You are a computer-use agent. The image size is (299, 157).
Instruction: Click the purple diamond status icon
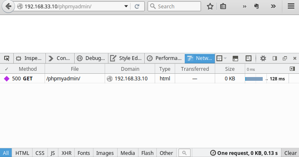[7, 79]
